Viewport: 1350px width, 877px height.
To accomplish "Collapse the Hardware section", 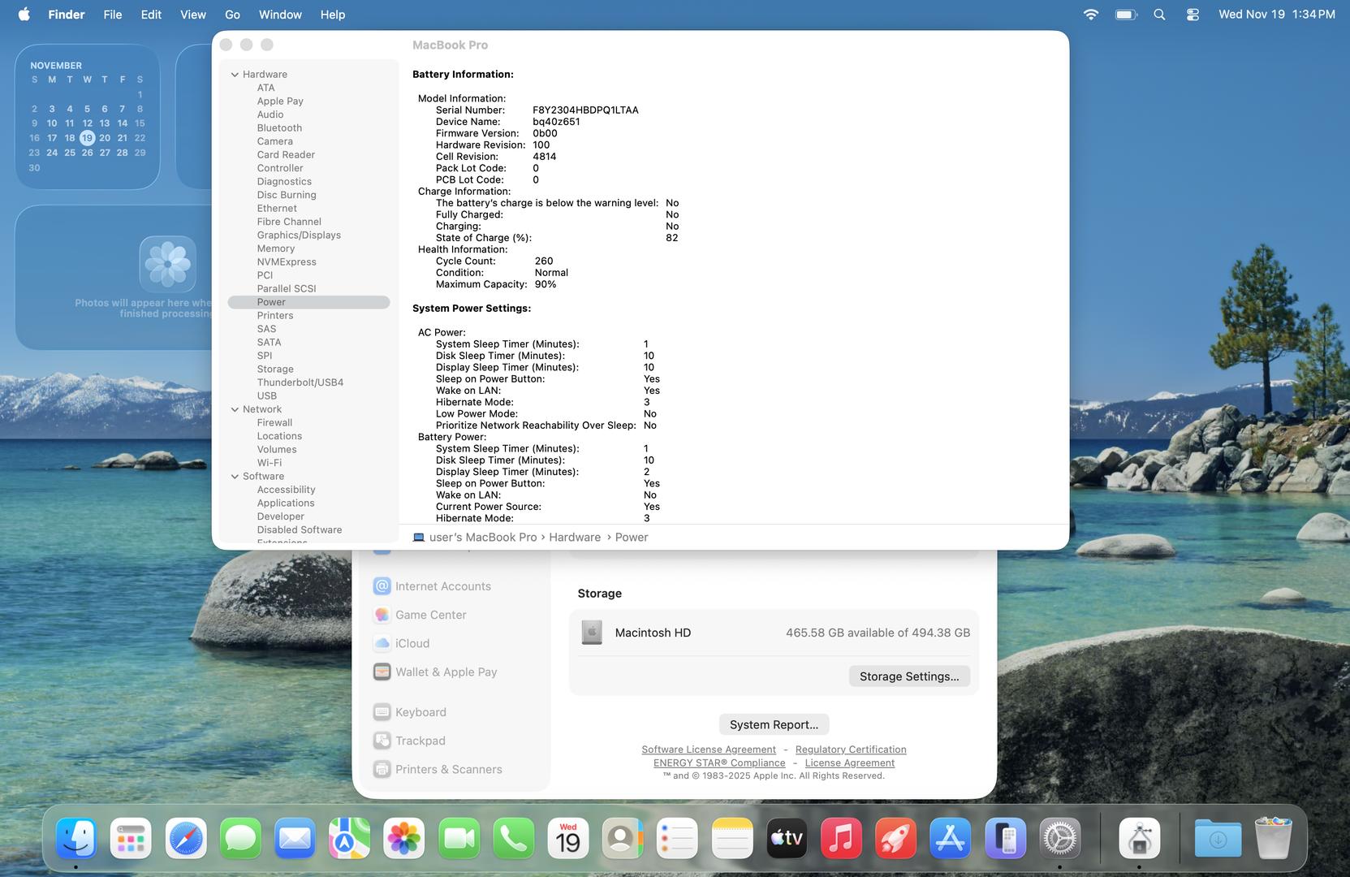I will (x=235, y=75).
